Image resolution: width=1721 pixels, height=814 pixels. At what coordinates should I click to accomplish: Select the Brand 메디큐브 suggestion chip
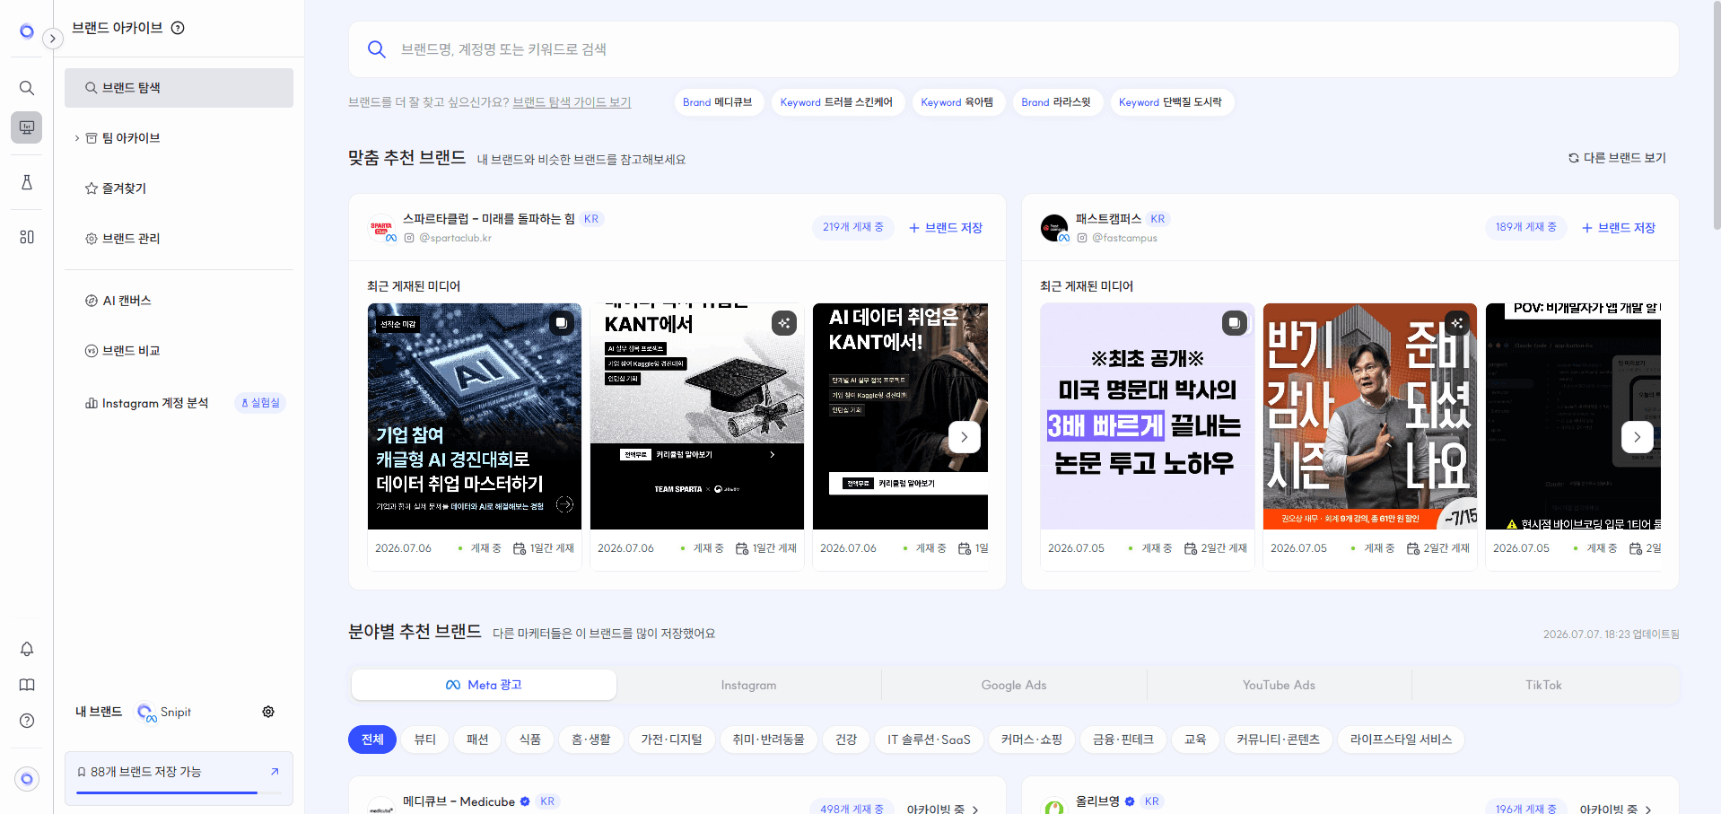718,102
